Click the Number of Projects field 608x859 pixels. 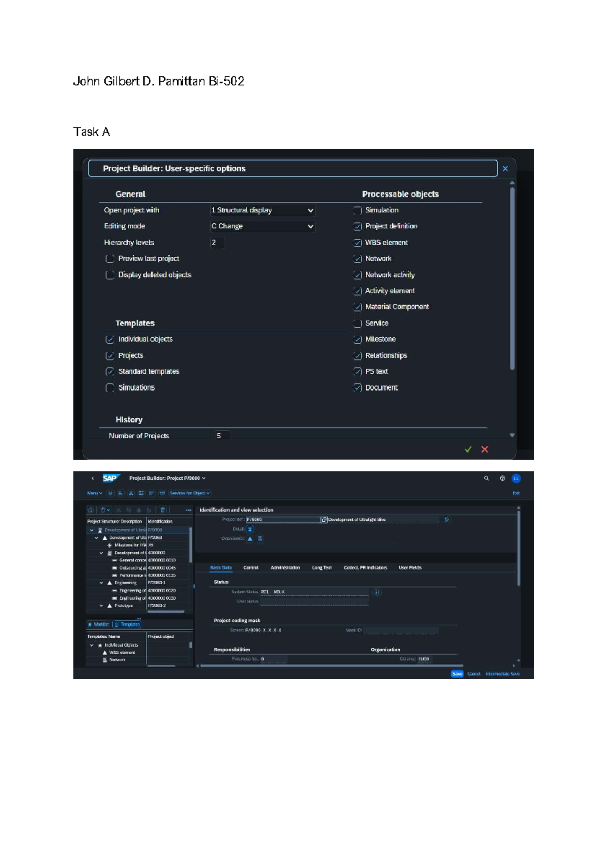click(x=222, y=436)
